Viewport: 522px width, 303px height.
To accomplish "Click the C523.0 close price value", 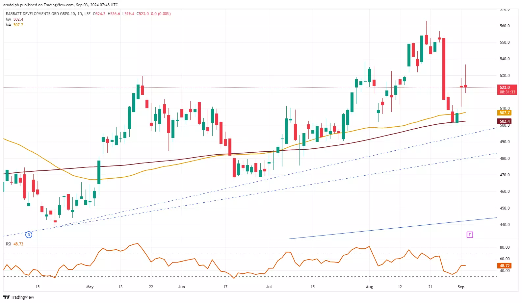I will click(x=143, y=14).
